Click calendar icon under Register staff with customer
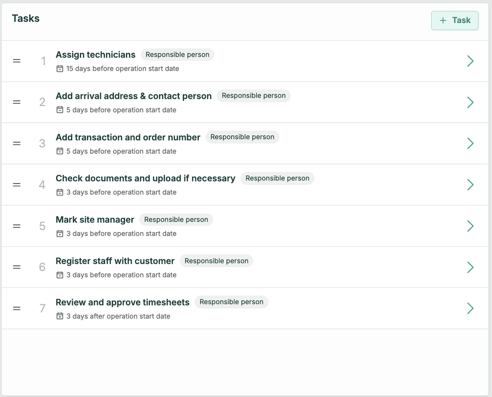The width and height of the screenshot is (492, 397). (x=60, y=275)
